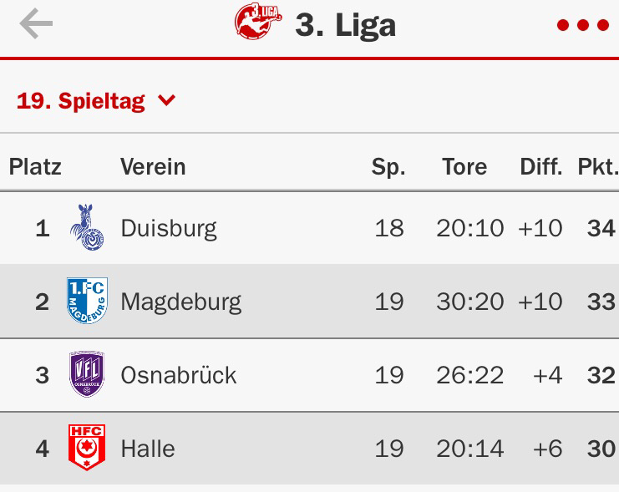Image resolution: width=619 pixels, height=492 pixels.
Task: Tap the HFC Halle red crest
Action: (x=87, y=448)
